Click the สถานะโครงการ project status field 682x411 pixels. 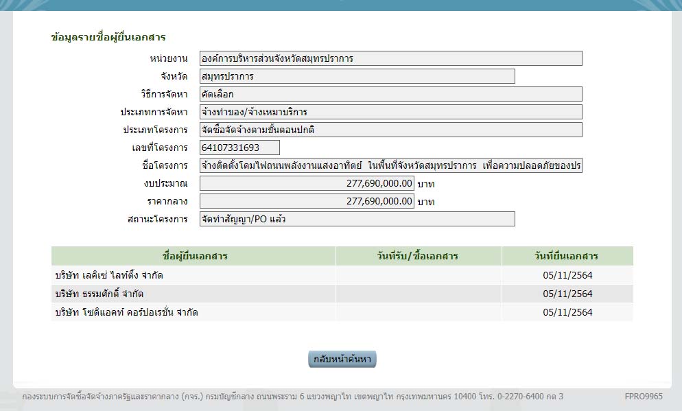[x=357, y=219]
